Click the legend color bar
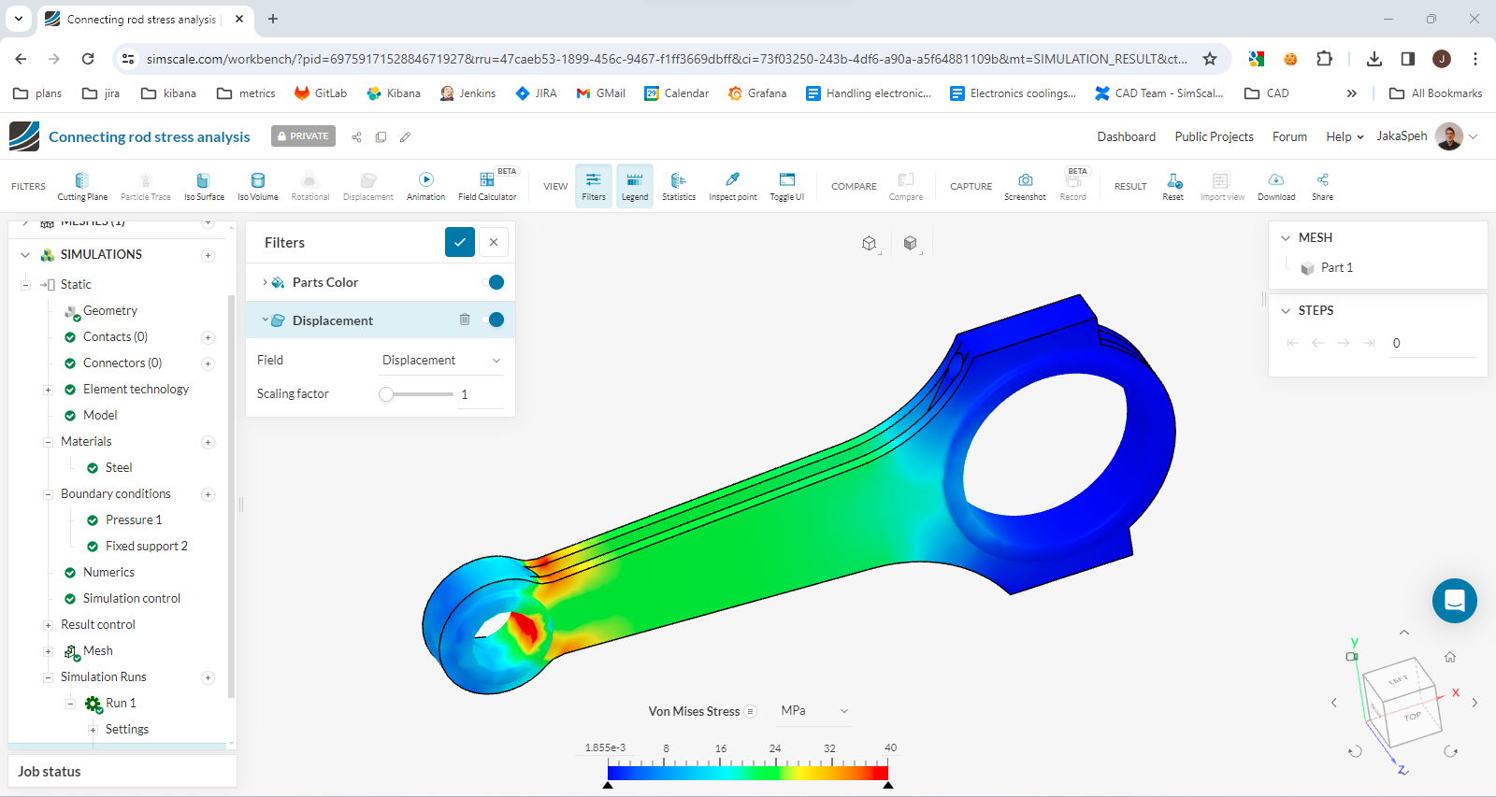Screen dimensions: 1496x797 coord(747,773)
